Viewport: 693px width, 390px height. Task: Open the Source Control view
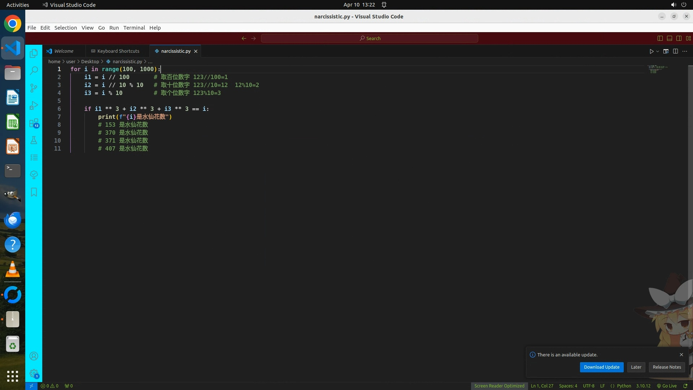point(34,88)
